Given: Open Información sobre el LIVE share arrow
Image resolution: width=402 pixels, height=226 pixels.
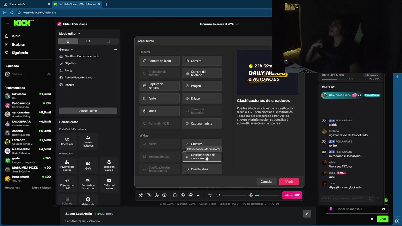Looking at the screenshot, I should [238, 24].
